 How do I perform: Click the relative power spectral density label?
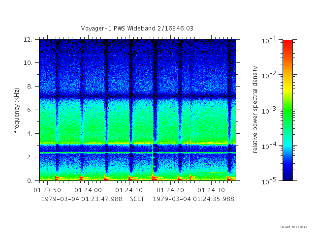pyautogui.click(x=255, y=110)
